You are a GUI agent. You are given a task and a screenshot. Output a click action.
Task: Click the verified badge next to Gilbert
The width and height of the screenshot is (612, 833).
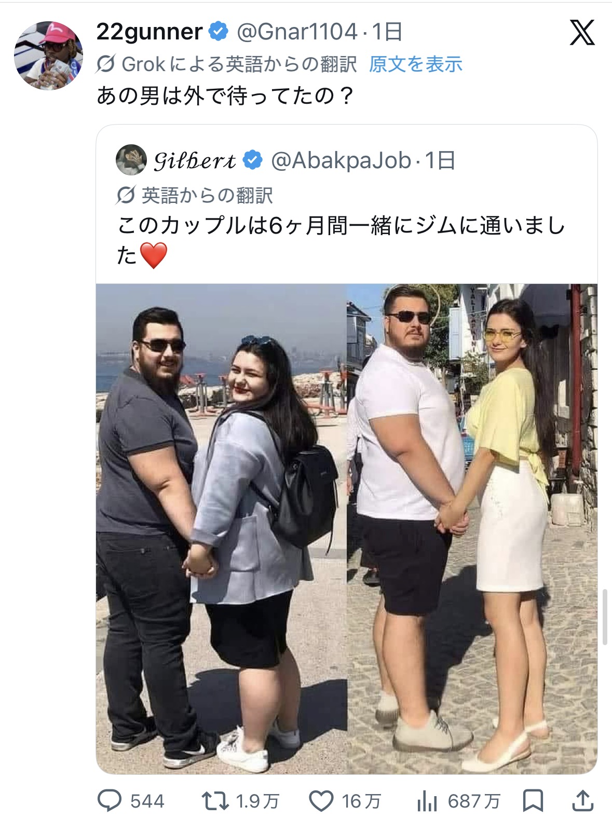point(253,160)
